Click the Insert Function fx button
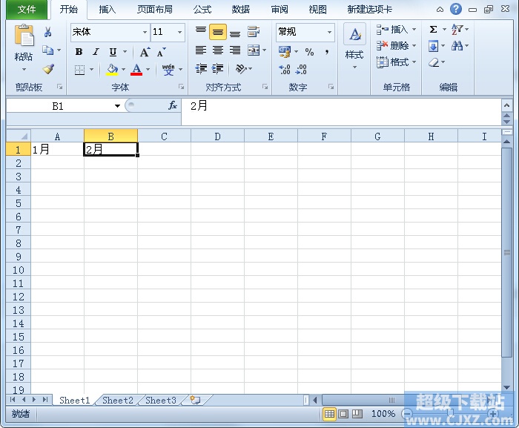The image size is (519, 428). pyautogui.click(x=173, y=105)
